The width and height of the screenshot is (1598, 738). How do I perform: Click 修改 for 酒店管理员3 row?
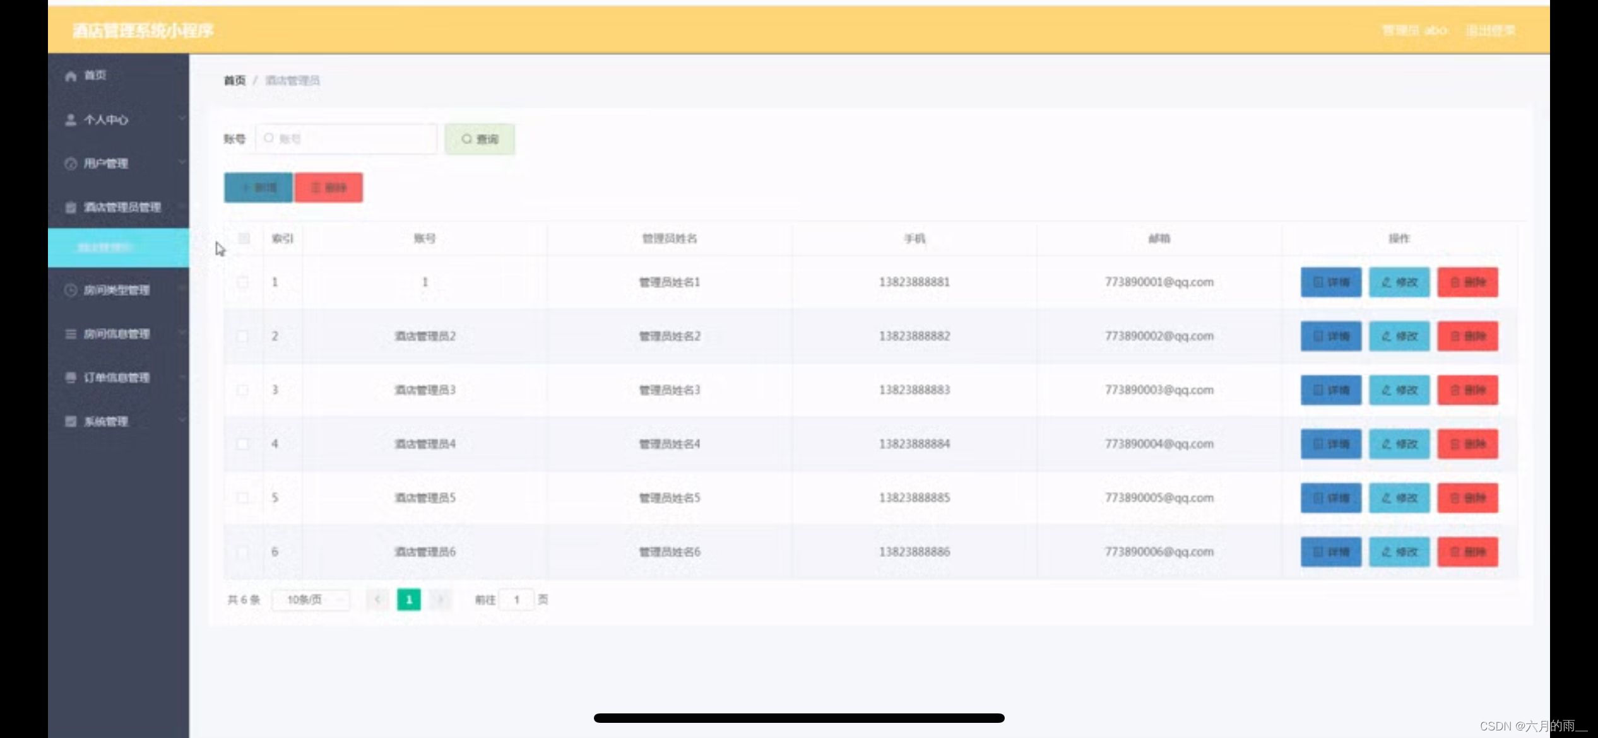(x=1399, y=390)
